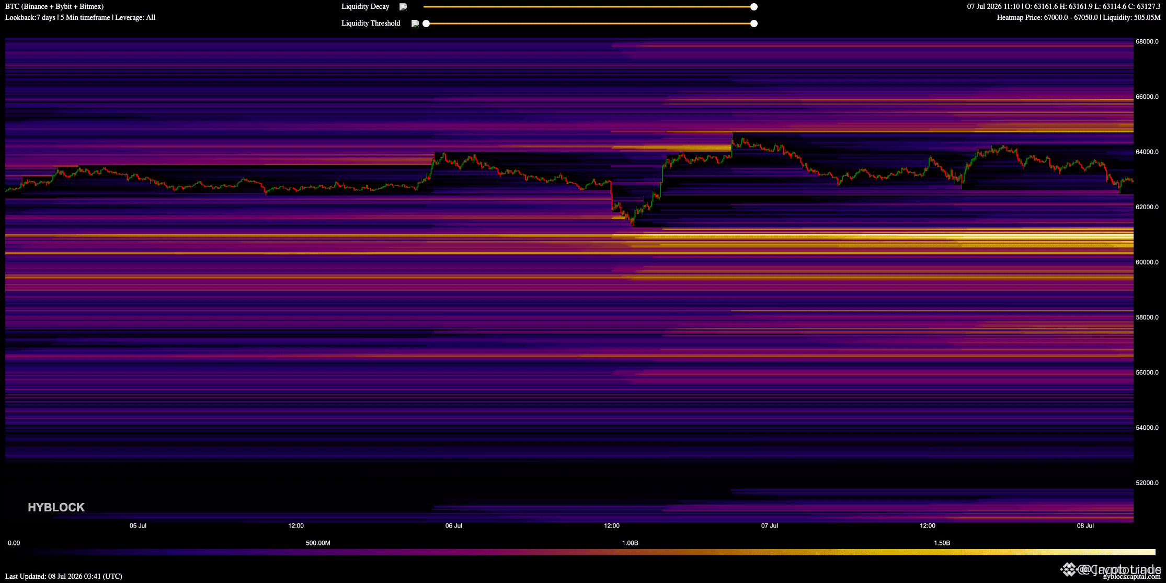Click the "56000.0" price axis label
The width and height of the screenshot is (1166, 583).
1147,373
